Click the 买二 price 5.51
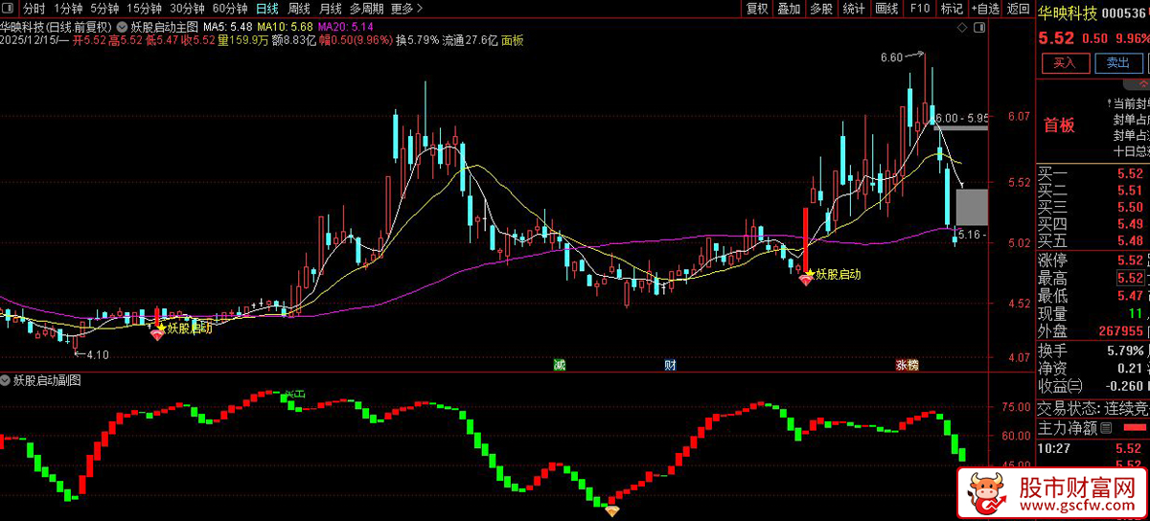The image size is (1150, 521). pyautogui.click(x=1130, y=190)
